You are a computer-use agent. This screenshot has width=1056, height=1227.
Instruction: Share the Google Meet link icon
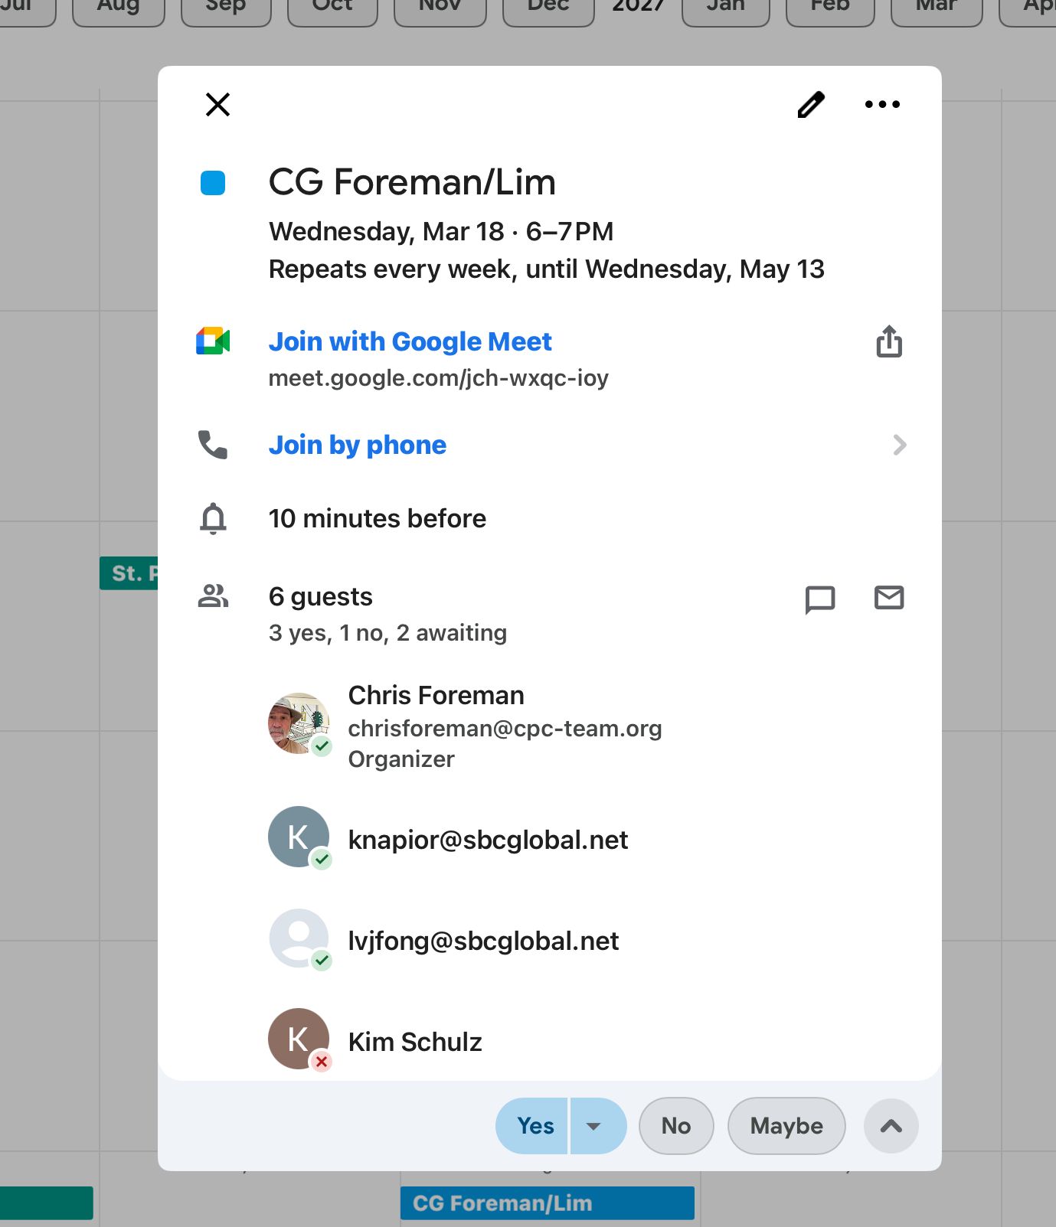coord(888,341)
